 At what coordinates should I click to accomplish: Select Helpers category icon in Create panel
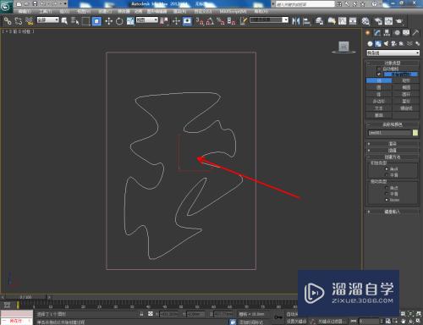click(402, 44)
